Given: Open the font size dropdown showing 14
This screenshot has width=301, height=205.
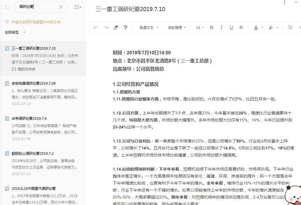Looking at the screenshot, I should coord(199,27).
